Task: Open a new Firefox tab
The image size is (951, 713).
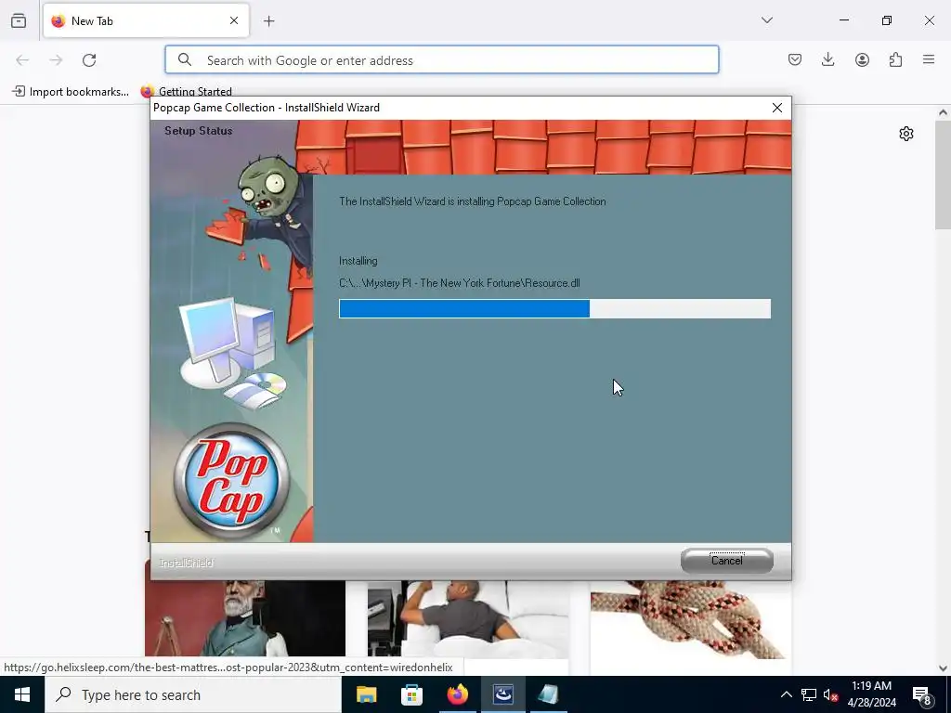Action: (269, 21)
